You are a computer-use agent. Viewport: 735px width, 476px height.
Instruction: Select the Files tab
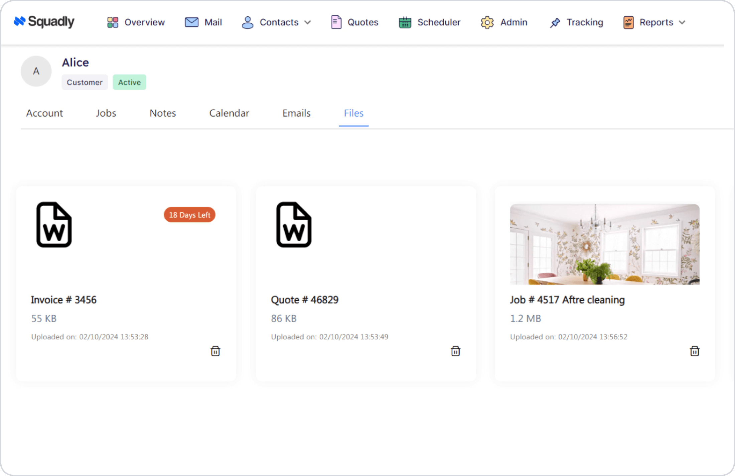(x=353, y=113)
